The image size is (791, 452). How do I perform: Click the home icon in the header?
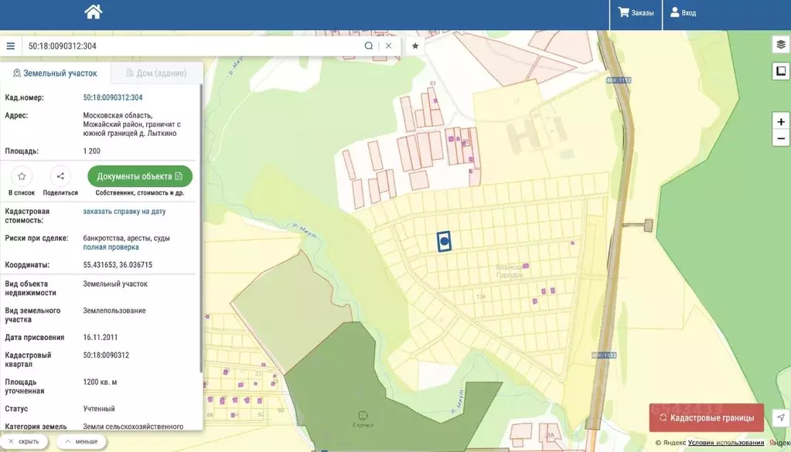tap(93, 12)
